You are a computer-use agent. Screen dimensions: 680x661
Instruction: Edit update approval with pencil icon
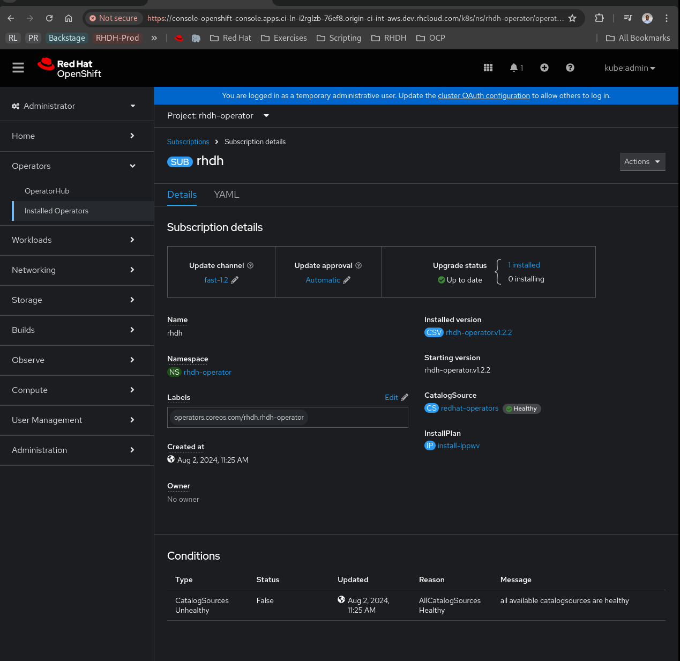pos(347,280)
